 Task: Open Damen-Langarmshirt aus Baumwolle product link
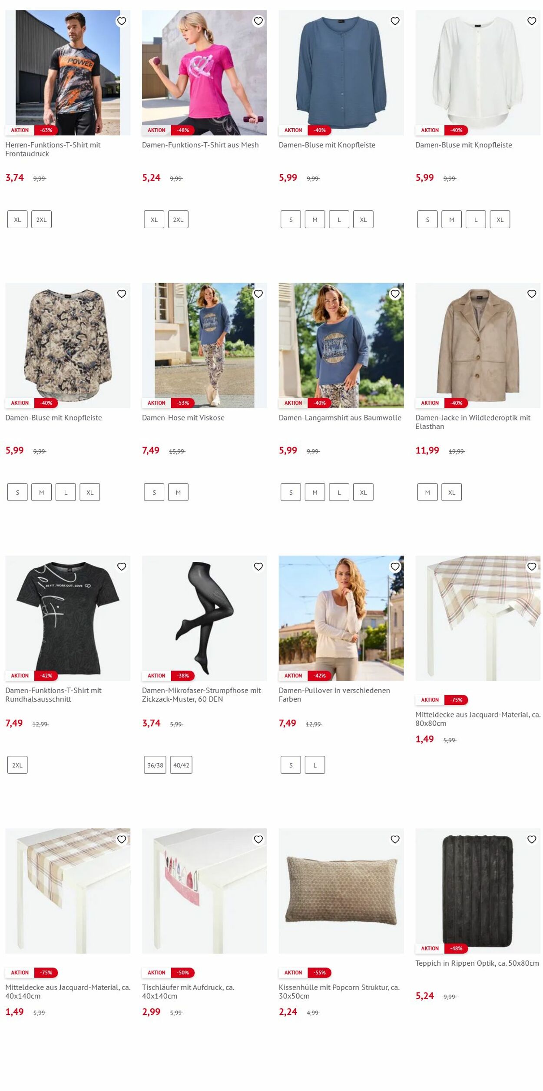pyautogui.click(x=340, y=417)
